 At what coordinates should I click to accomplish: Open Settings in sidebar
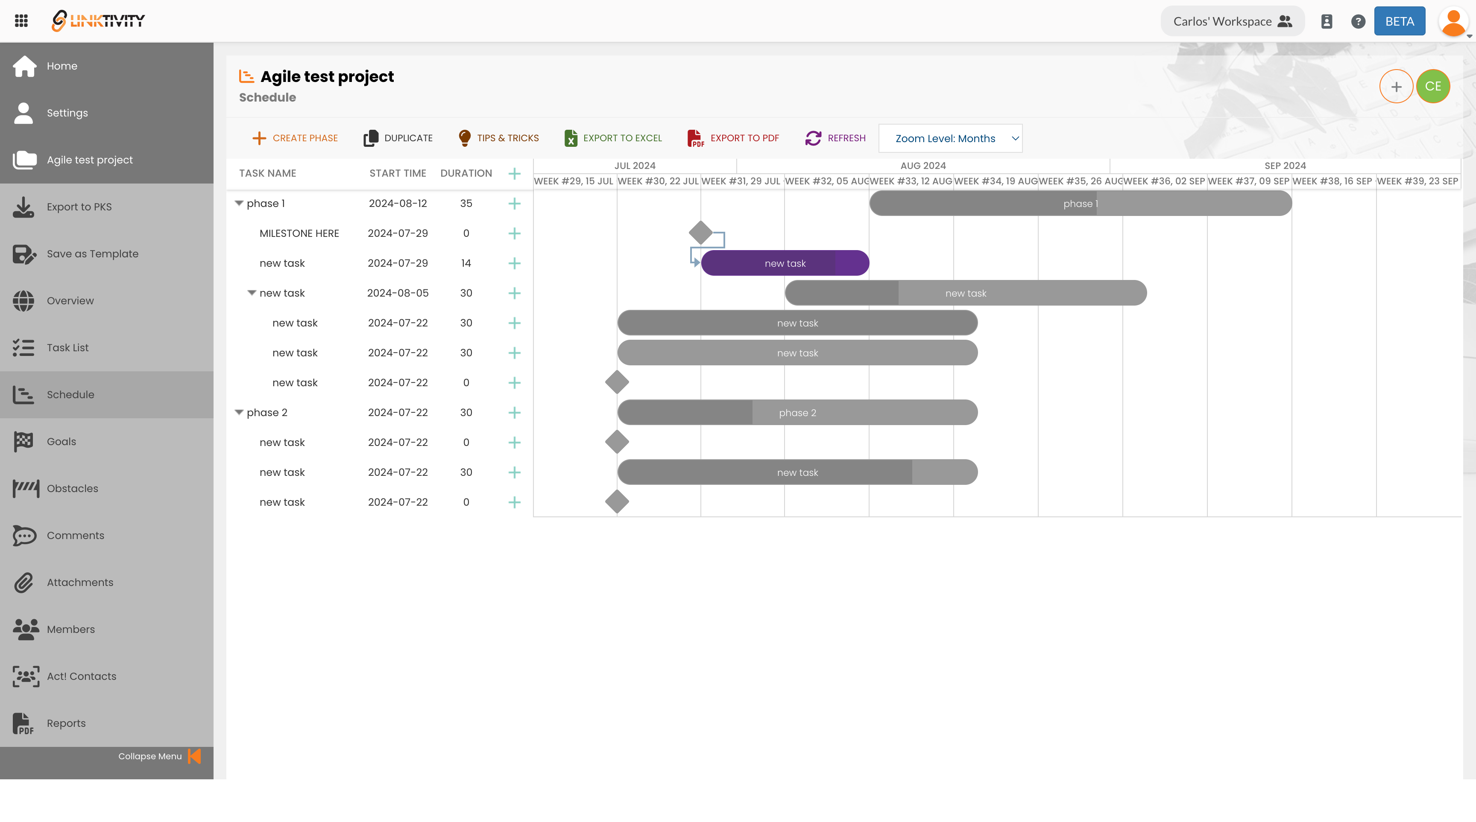(107, 113)
